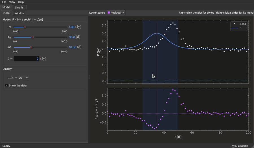Click the right-click hint text at top
Screen dimensions: 254x148
coord(216,13)
